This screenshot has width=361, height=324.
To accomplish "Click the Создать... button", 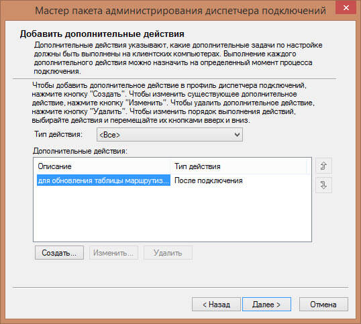I will click(x=59, y=253).
